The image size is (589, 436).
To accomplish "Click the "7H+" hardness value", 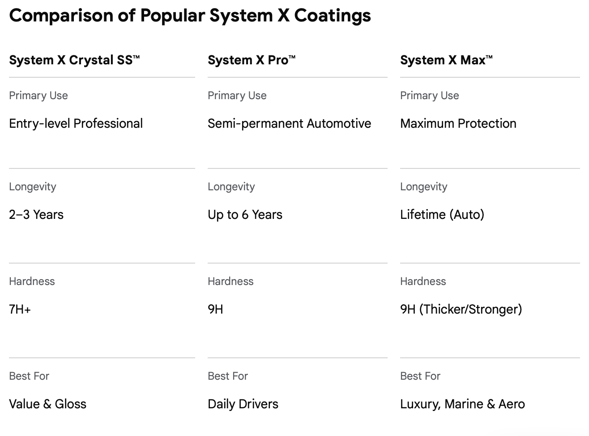I will click(x=20, y=310).
